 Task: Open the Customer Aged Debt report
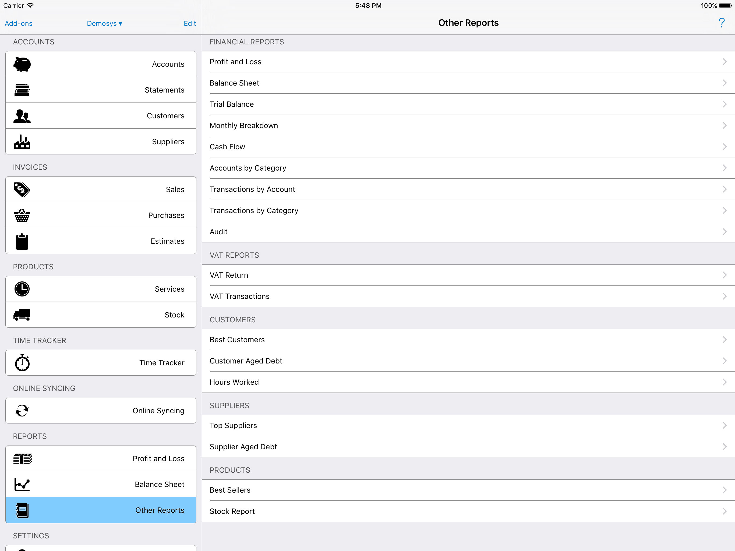point(246,361)
